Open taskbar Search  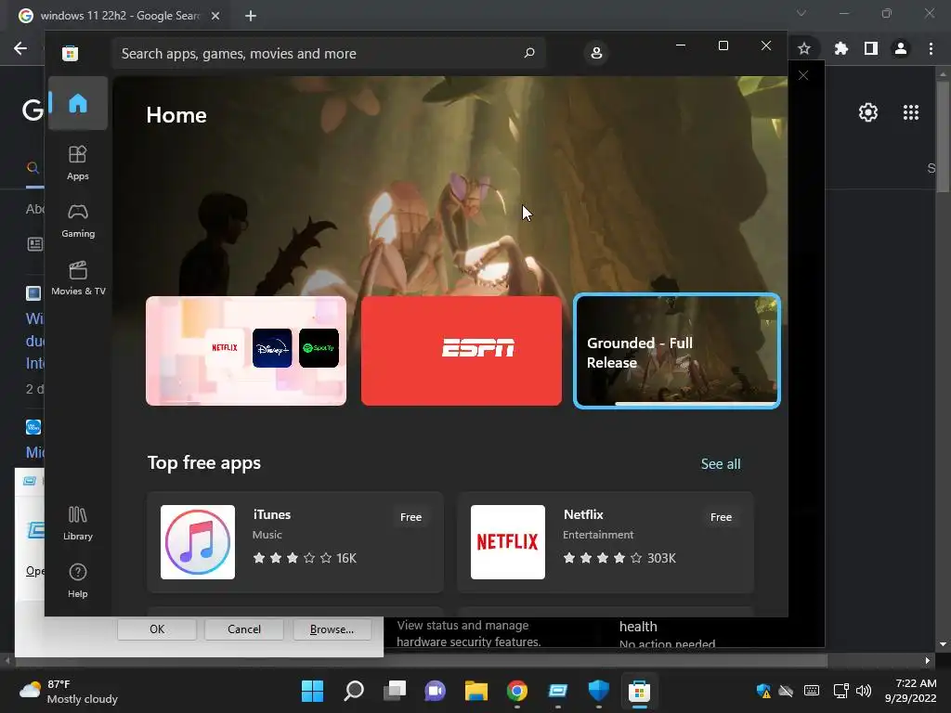pos(354,691)
